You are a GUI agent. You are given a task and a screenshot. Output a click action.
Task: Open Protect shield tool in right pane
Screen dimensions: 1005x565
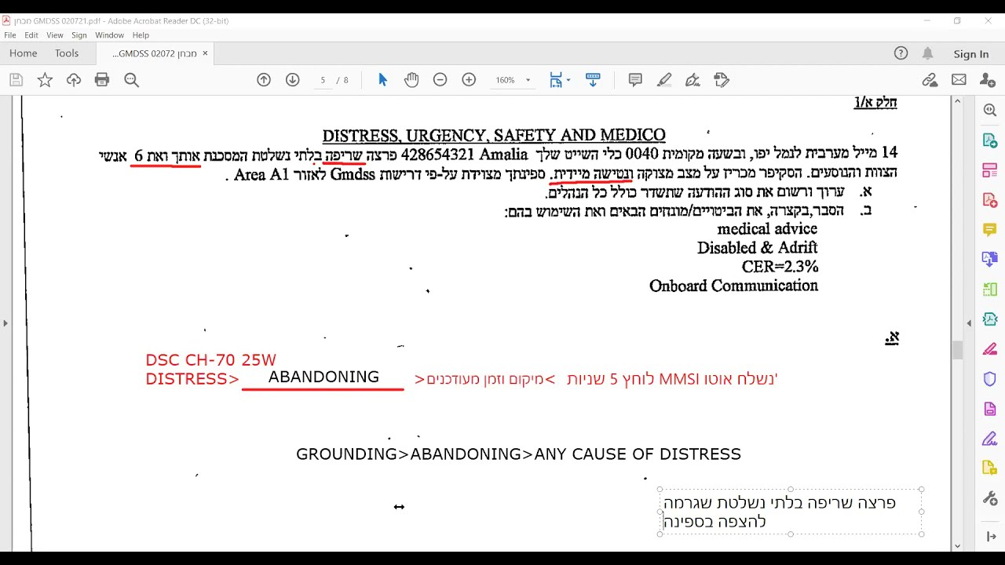990,379
